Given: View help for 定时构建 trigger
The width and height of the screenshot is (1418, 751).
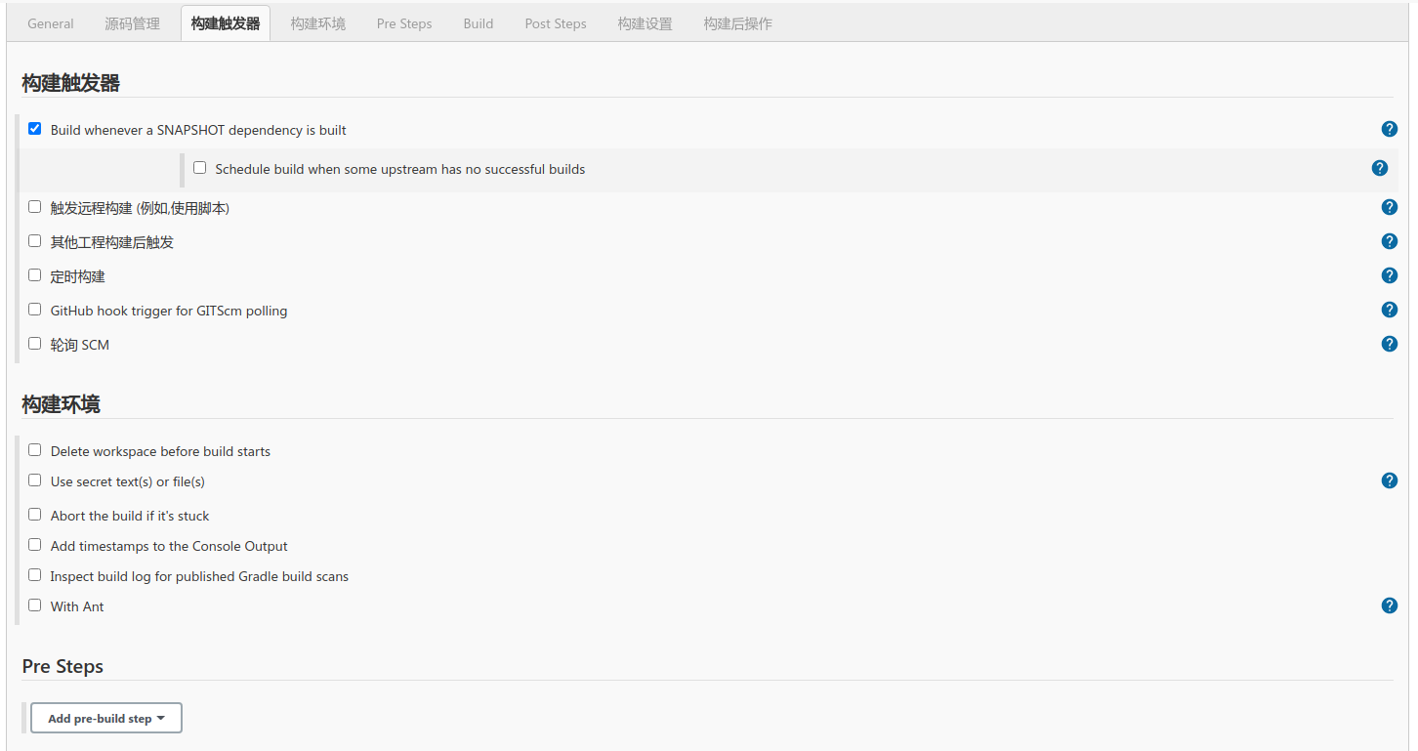Looking at the screenshot, I should 1389,275.
